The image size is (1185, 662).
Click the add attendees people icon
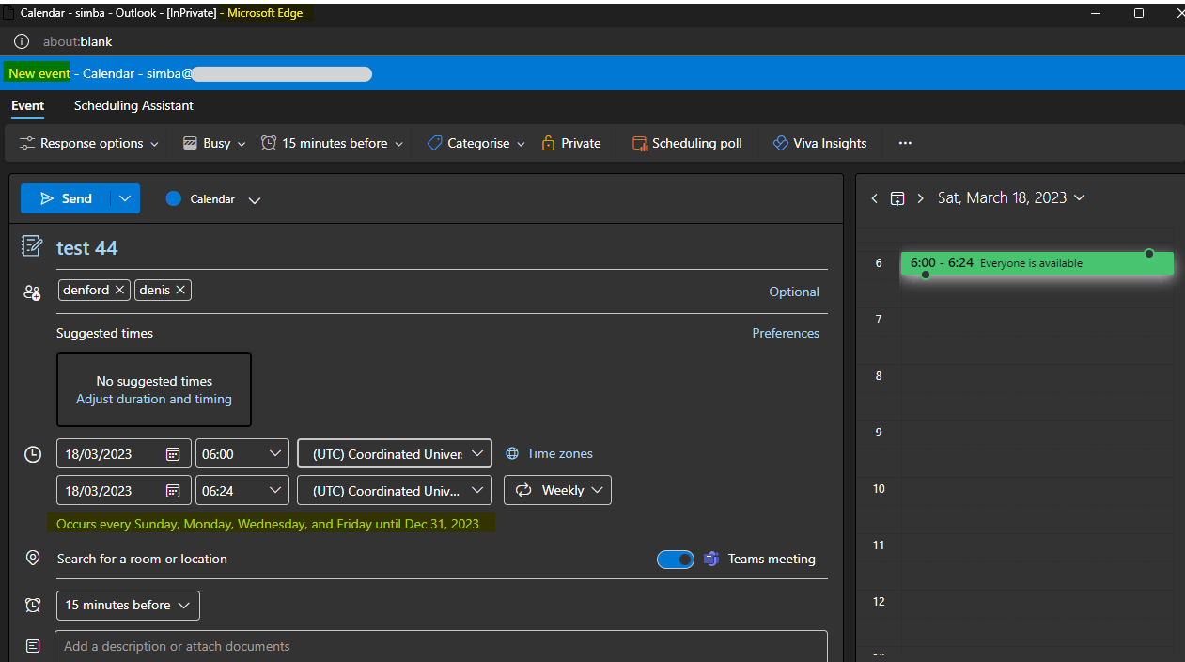point(33,292)
